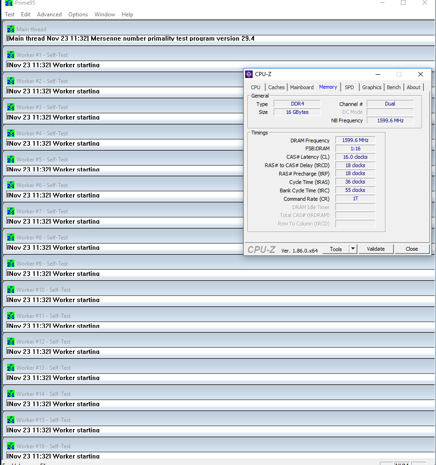Click the Worker #12 - Self-Test title bar
This screenshot has height=465, width=436.
pos(219,341)
